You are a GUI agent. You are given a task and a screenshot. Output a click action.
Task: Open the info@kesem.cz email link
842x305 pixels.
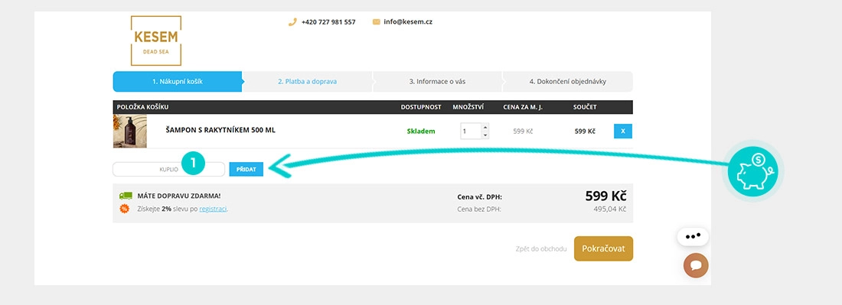point(407,22)
